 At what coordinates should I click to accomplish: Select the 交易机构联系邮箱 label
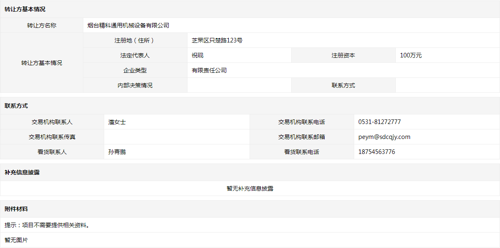point(302,137)
